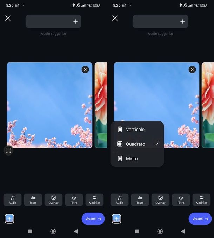Add more media thumbnail in right screen

[x=116, y=219]
